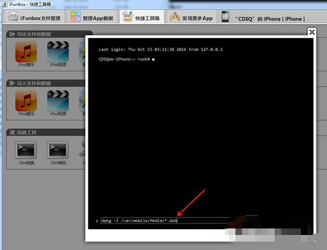Image resolution: width=327 pixels, height=250 pixels.
Task: Click the 高级工具 section header
Action: click(x=46, y=132)
